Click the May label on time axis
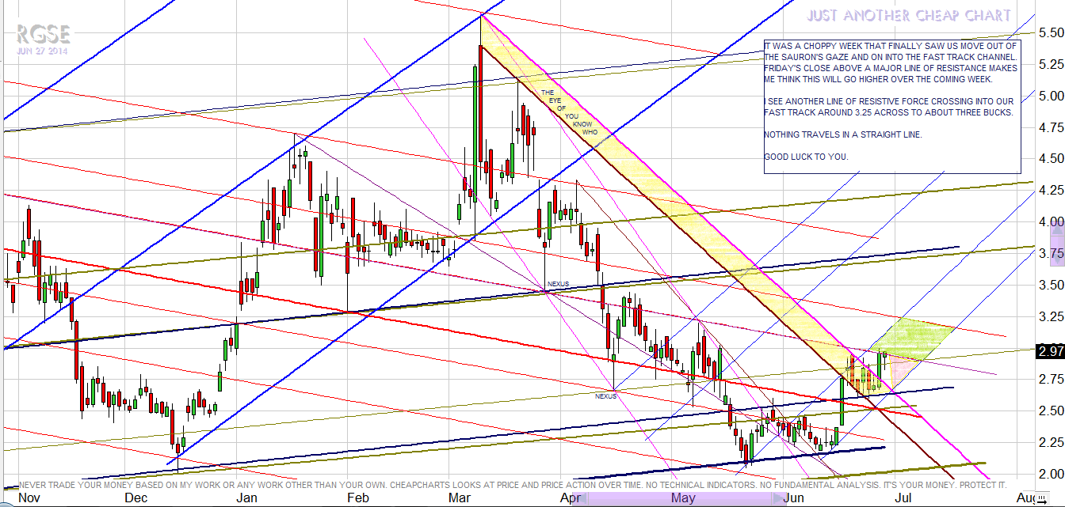The height and width of the screenshot is (507, 1065). [x=683, y=498]
